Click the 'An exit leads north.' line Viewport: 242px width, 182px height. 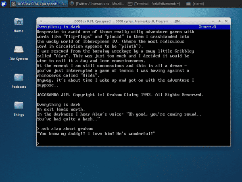click(61, 110)
